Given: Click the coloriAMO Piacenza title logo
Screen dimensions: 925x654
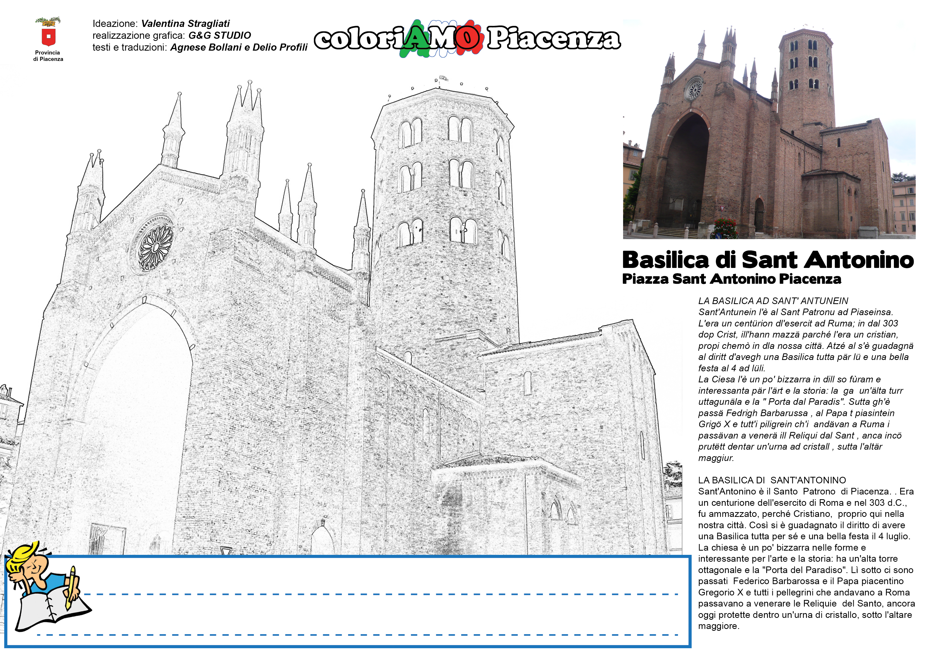Looking at the screenshot, I should 467,39.
